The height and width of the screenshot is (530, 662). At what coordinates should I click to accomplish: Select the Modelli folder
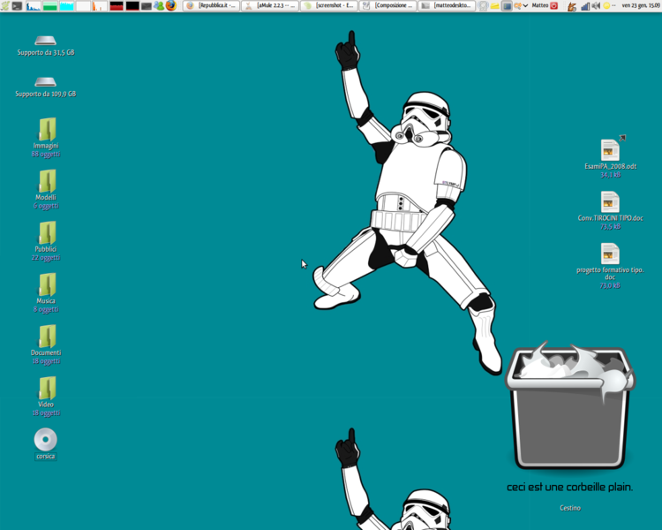point(47,190)
